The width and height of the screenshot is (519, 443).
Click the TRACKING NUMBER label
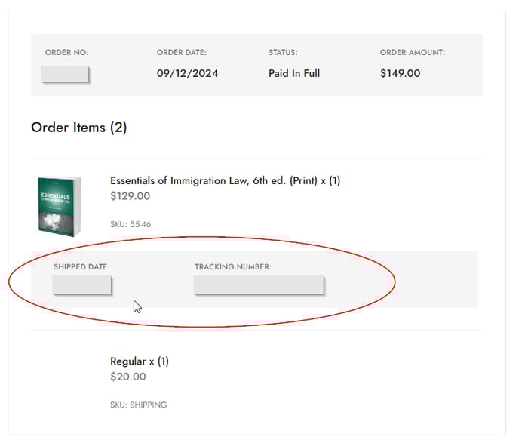pyautogui.click(x=232, y=267)
